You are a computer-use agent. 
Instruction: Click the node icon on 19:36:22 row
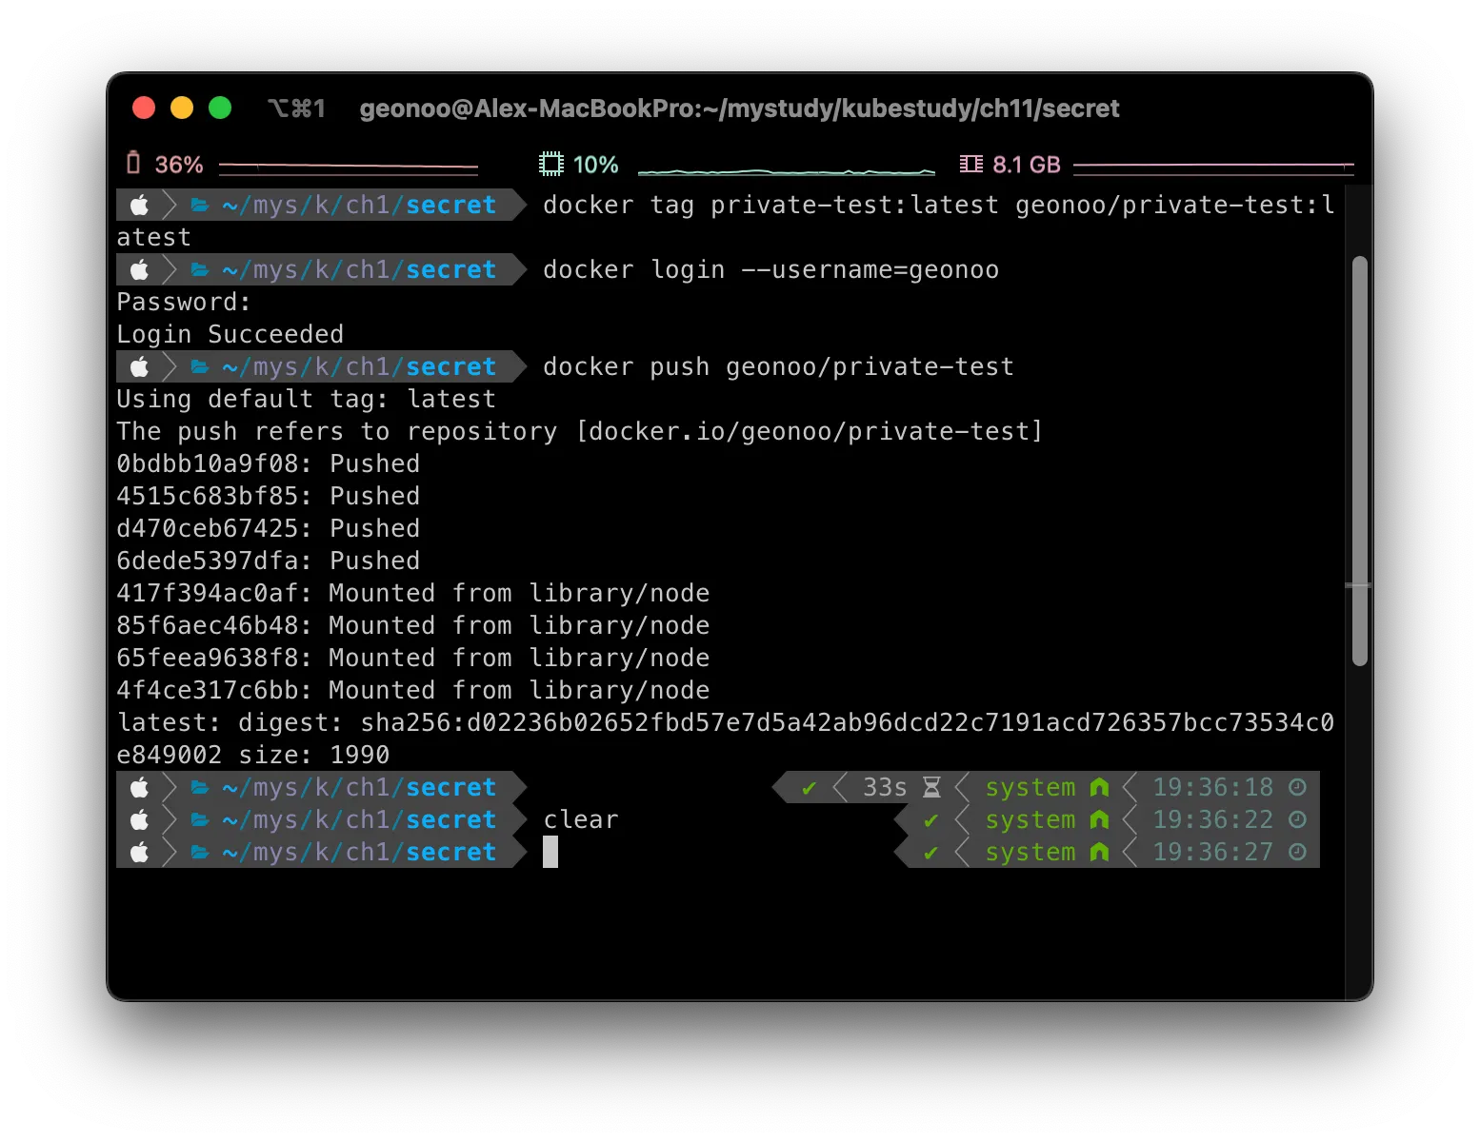coord(1099,819)
